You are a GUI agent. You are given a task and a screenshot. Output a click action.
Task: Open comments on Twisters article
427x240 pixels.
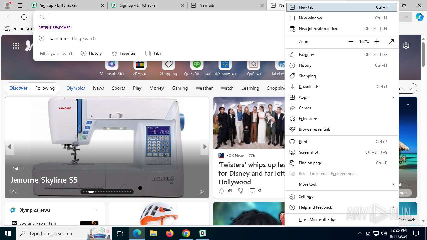click(256, 191)
